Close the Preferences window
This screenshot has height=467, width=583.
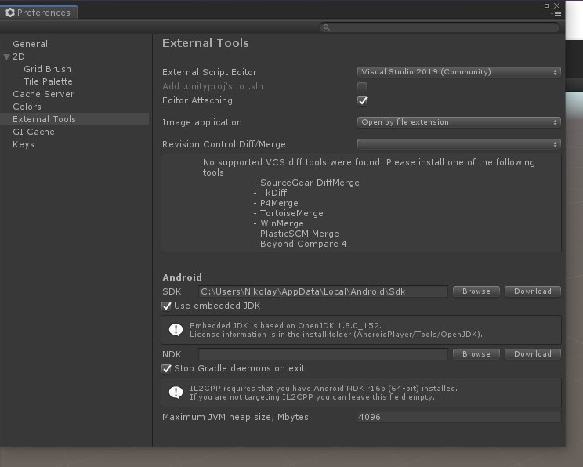(556, 5)
